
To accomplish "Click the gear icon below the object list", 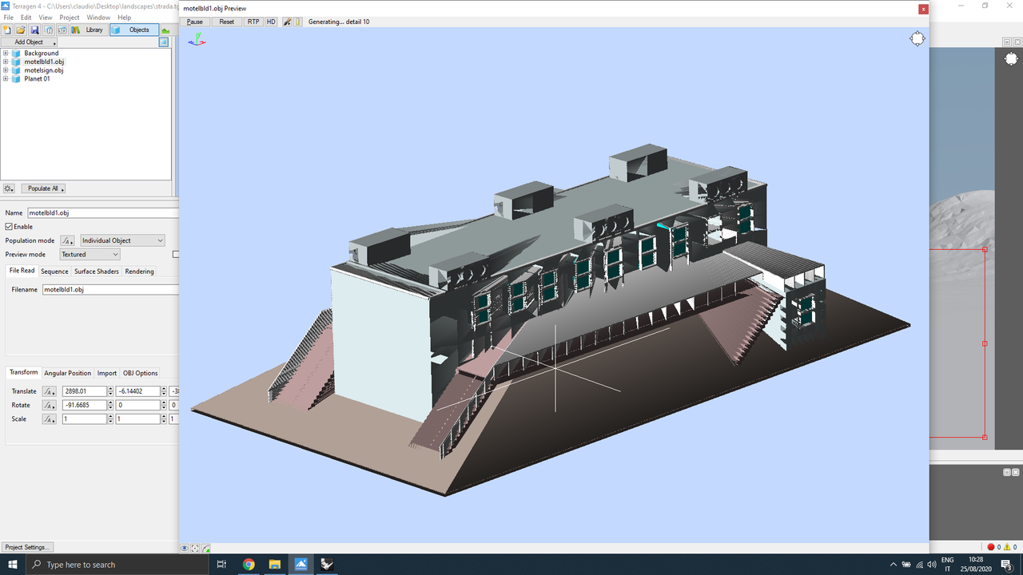I will [x=8, y=188].
